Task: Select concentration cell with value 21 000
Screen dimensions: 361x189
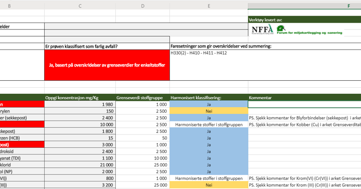Action: (x=80, y=165)
